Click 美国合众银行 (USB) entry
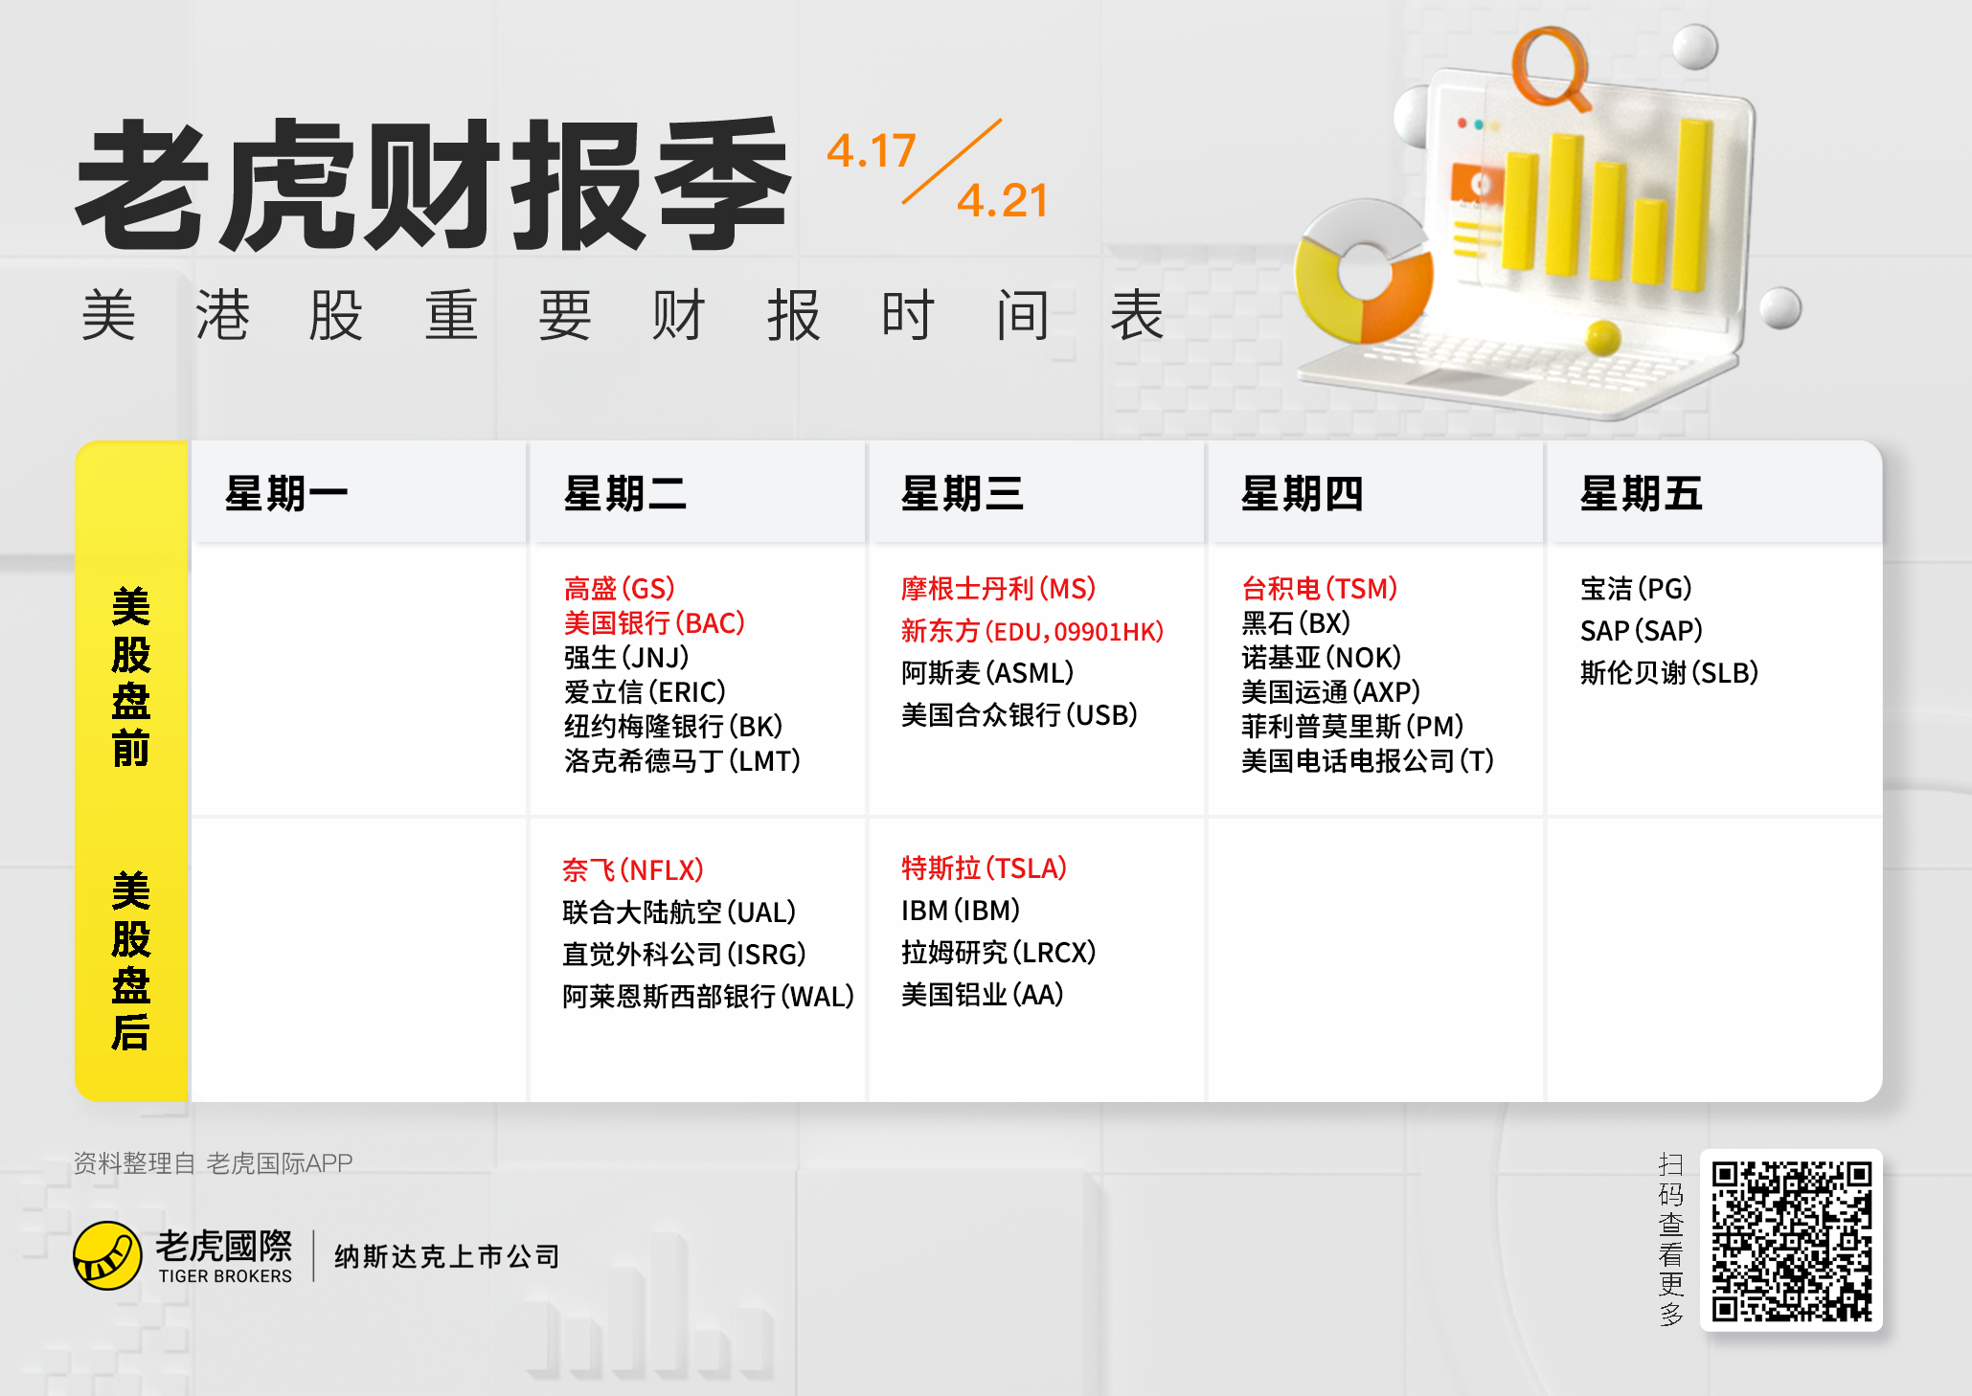The width and height of the screenshot is (1972, 1396). (x=1020, y=714)
